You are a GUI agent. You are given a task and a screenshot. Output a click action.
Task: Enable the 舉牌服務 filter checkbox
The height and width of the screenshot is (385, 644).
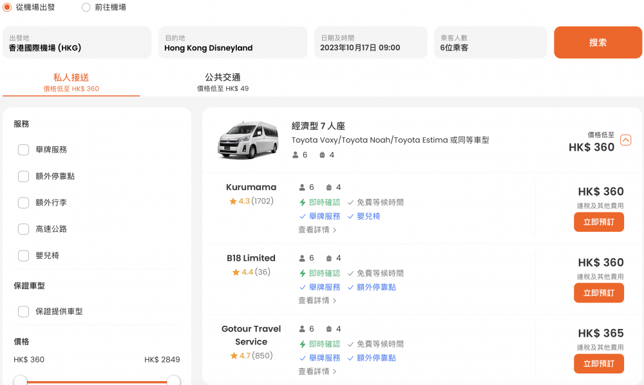click(x=24, y=150)
